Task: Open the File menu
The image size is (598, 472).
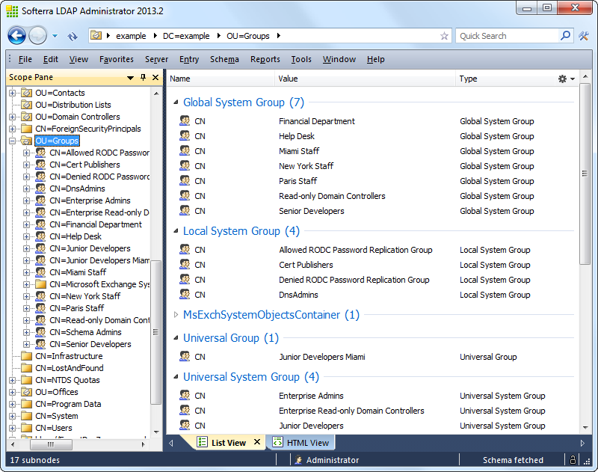Action: [x=25, y=59]
